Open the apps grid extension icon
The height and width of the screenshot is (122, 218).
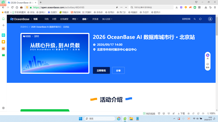[x=199, y=7]
